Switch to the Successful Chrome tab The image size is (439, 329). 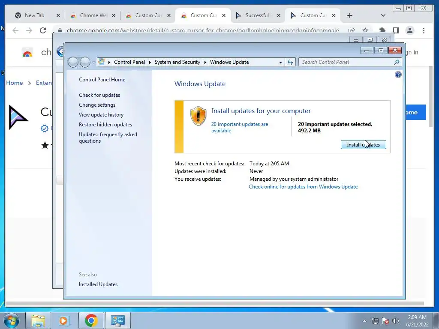click(x=258, y=15)
